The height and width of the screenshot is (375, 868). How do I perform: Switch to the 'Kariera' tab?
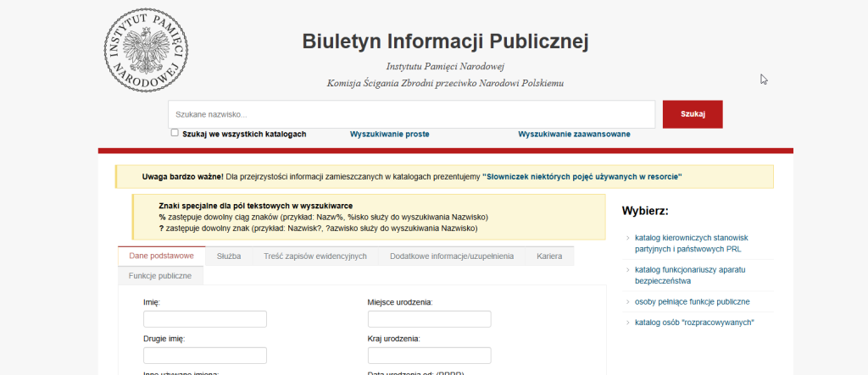[549, 256]
